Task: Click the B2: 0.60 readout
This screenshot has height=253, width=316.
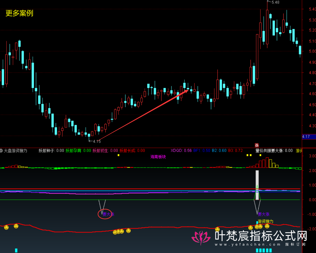Action: point(219,151)
